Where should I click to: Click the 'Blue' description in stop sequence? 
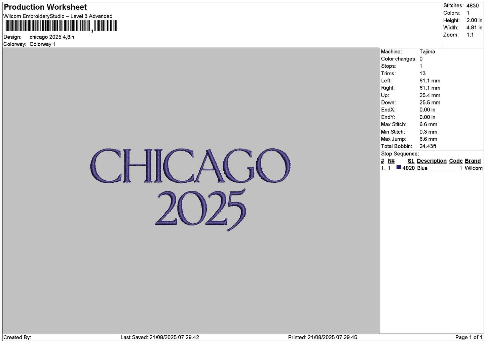tap(422, 168)
